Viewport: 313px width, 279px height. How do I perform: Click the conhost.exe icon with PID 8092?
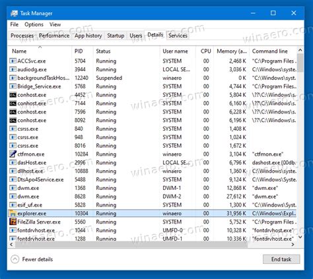point(13,120)
